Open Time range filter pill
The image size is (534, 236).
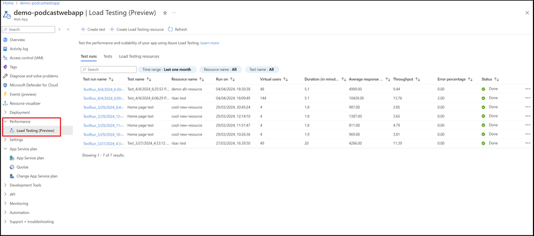point(167,69)
